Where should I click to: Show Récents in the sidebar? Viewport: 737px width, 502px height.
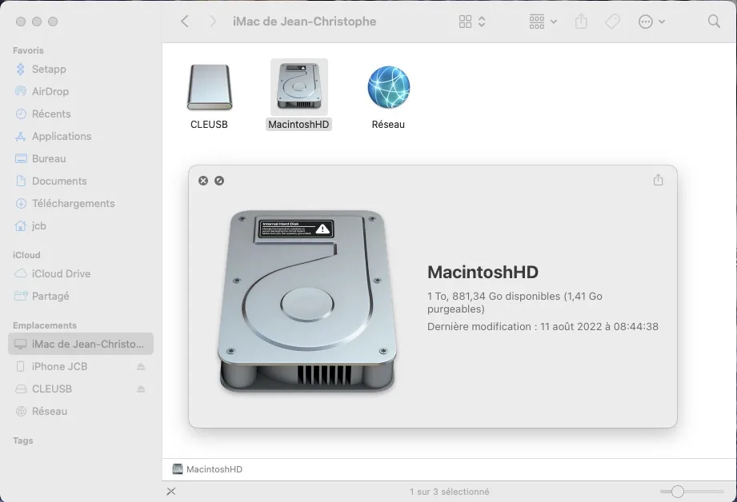click(x=81, y=114)
